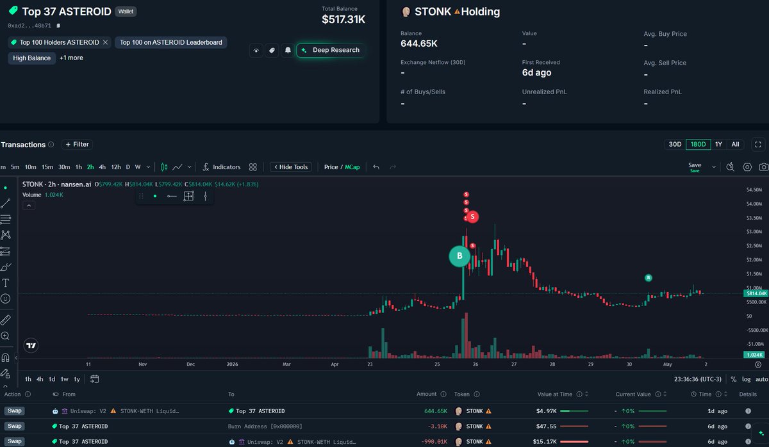Viewport: 769px width, 447px height.
Task: Toggle auto scale mode
Action: tap(761, 378)
